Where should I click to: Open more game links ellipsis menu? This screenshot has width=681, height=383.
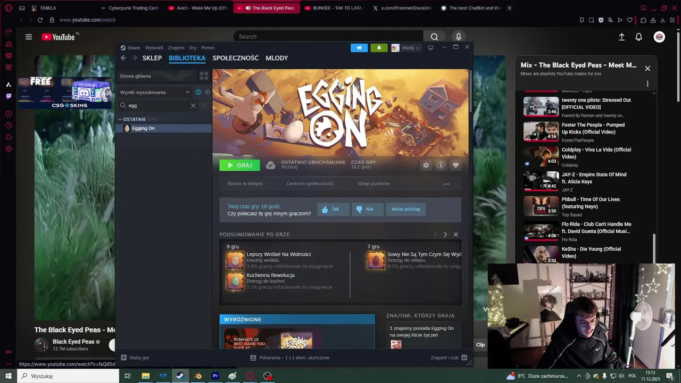(x=446, y=184)
